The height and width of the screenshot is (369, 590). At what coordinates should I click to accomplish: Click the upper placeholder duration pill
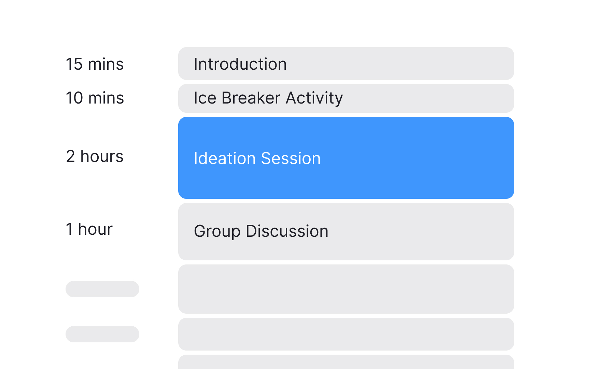[x=102, y=289]
